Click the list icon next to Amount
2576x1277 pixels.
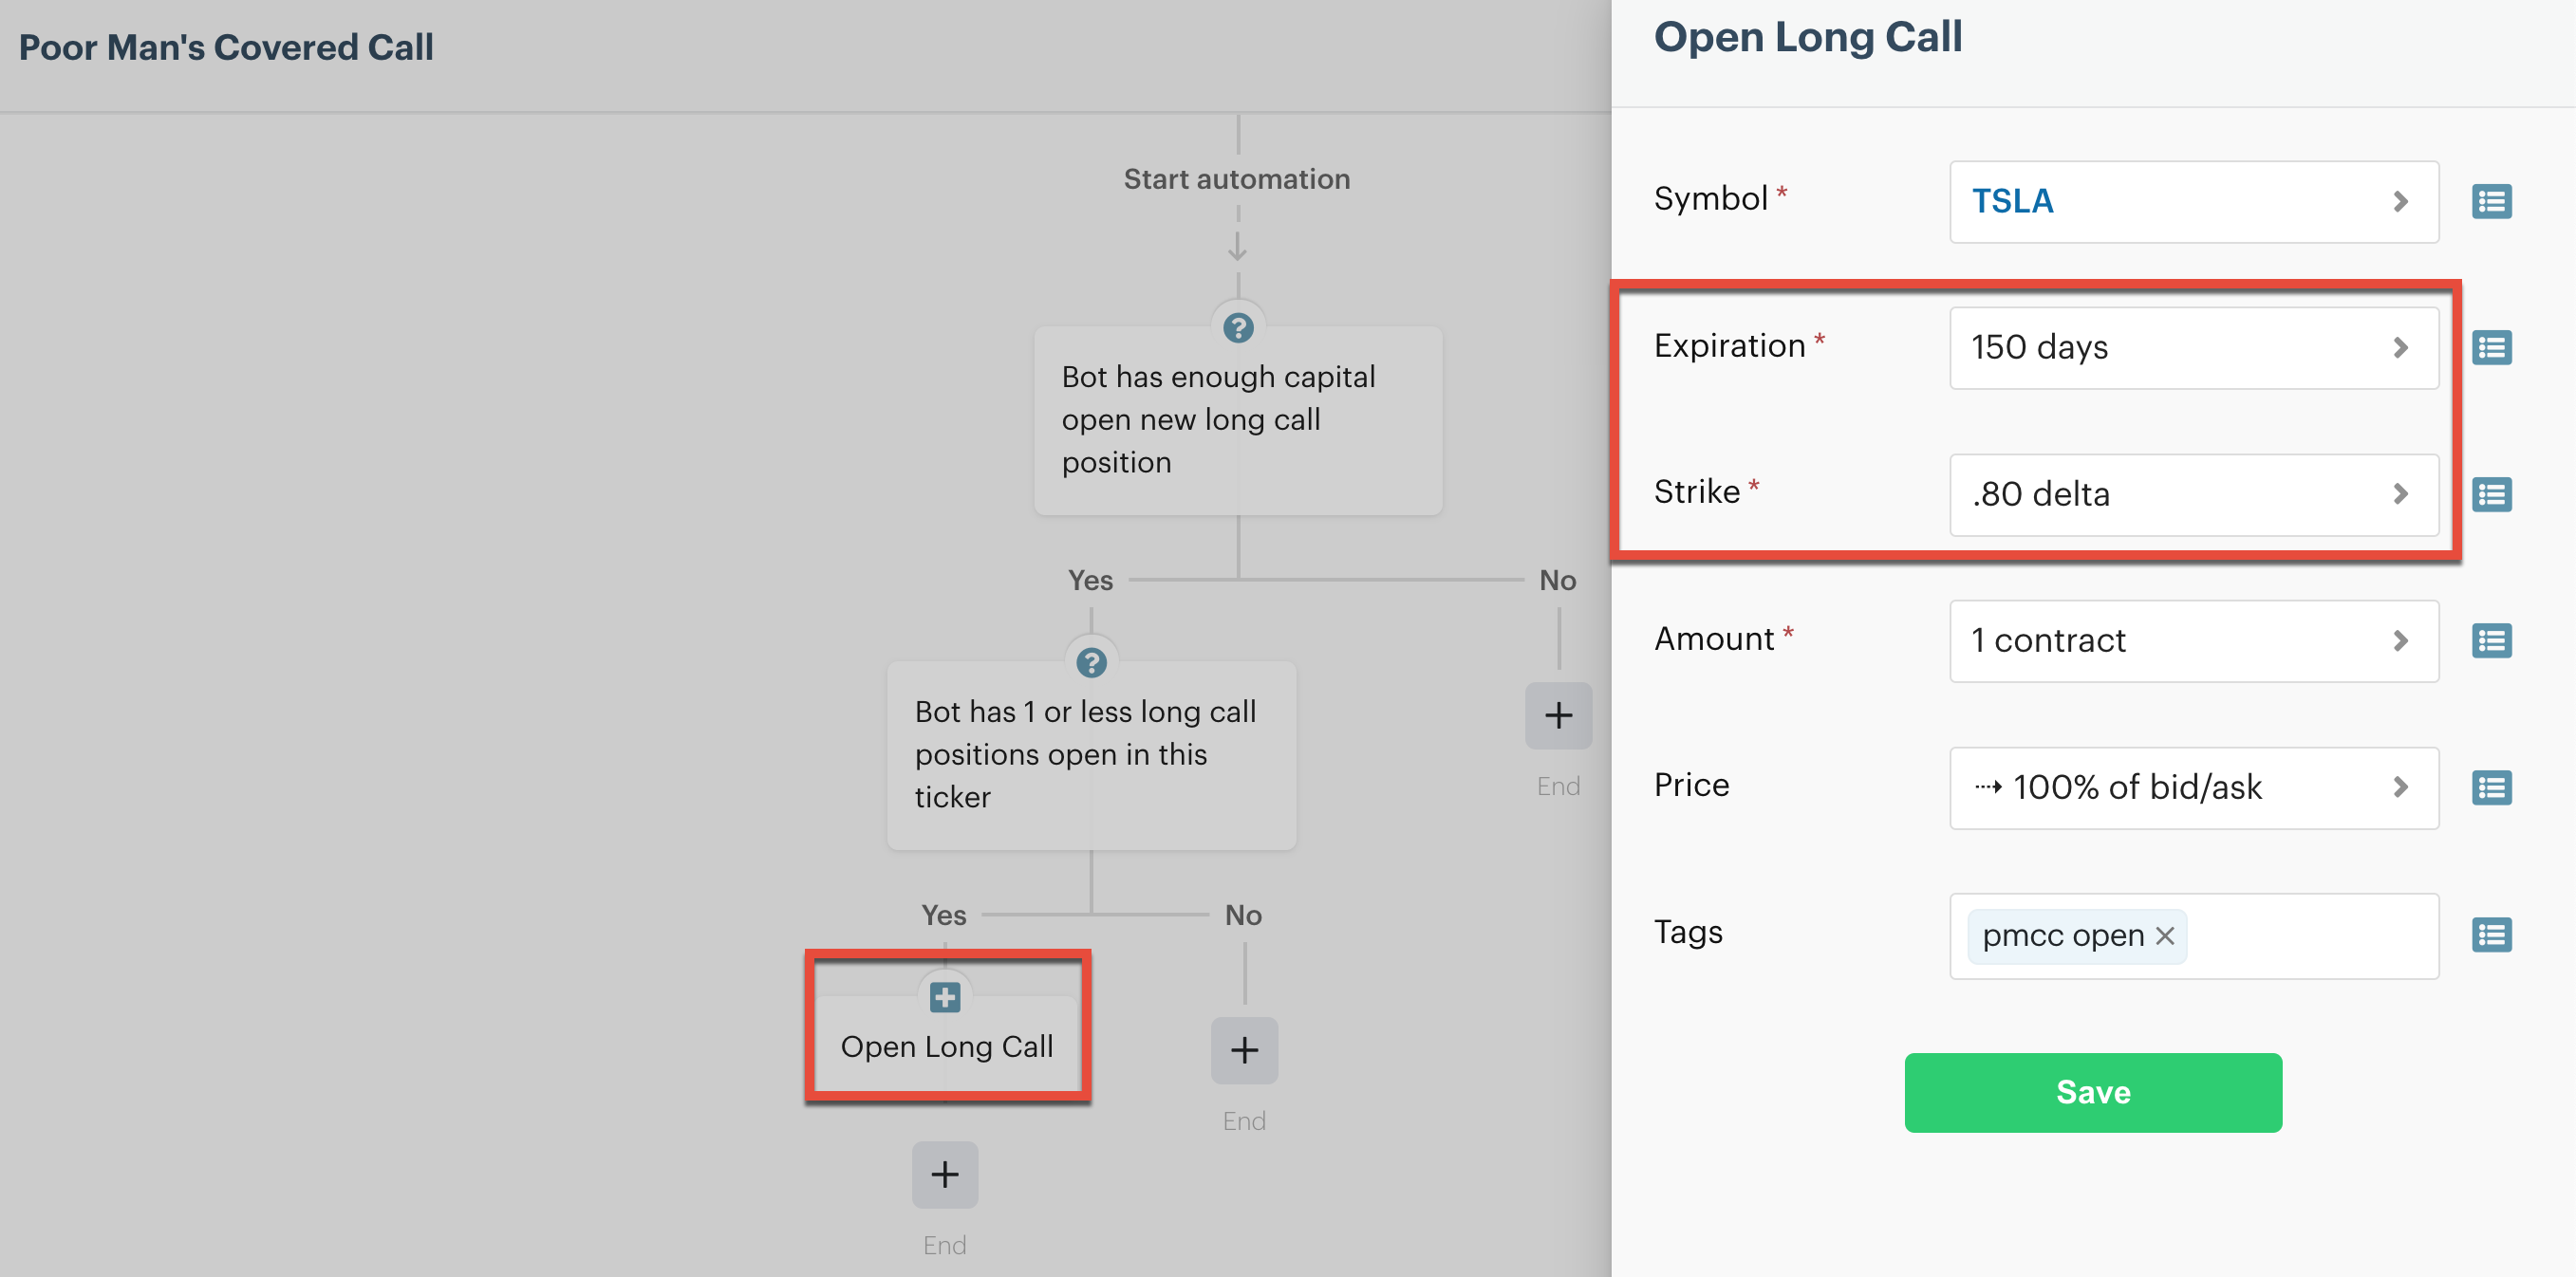[x=2491, y=640]
